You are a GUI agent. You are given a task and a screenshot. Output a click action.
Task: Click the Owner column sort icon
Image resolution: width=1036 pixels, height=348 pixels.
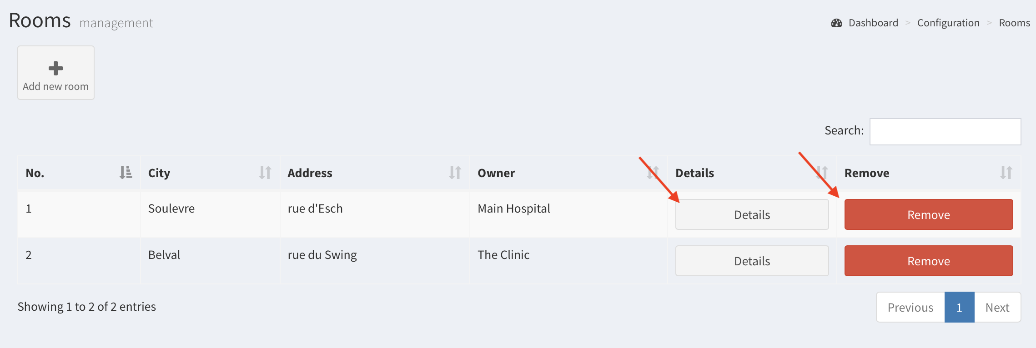click(653, 173)
